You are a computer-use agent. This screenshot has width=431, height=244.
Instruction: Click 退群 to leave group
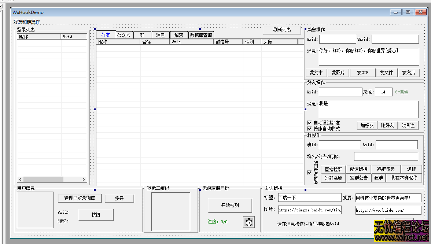coord(412,169)
